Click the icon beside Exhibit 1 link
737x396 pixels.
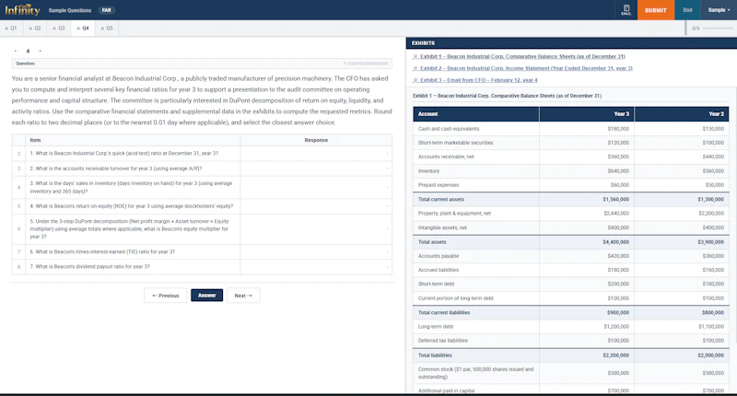coord(415,56)
